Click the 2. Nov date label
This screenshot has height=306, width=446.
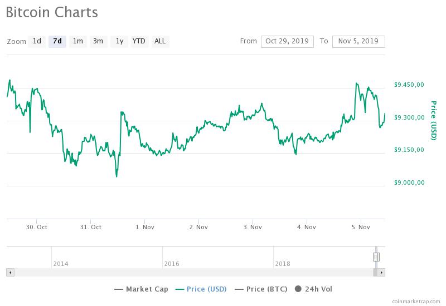point(198,228)
